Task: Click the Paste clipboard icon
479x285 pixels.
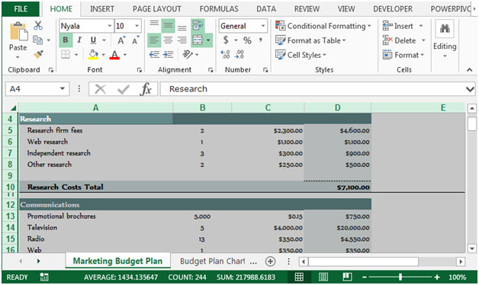Action: click(18, 31)
